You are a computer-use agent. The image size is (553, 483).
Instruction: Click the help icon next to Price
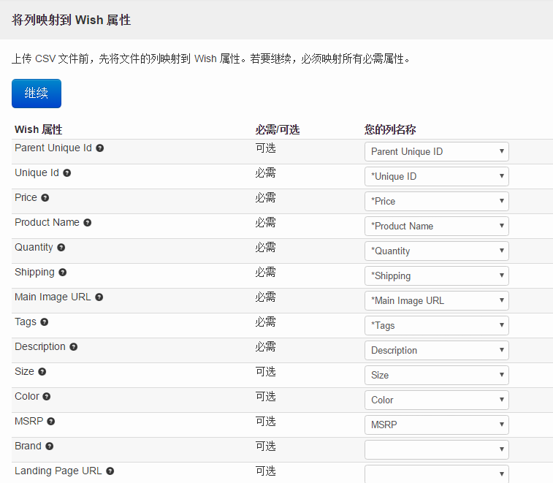point(45,198)
